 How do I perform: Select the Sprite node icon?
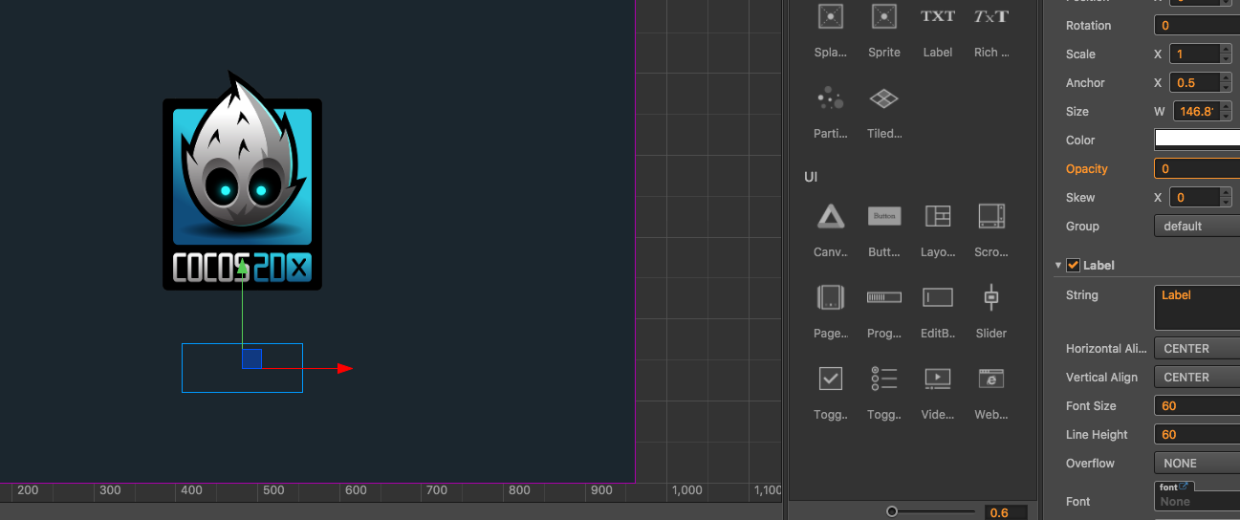point(884,17)
